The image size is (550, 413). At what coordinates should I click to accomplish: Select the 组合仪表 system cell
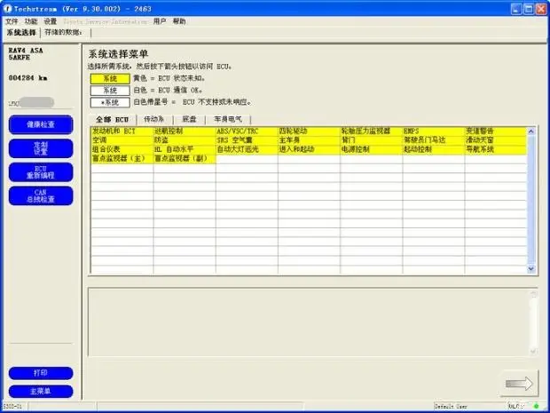122,149
